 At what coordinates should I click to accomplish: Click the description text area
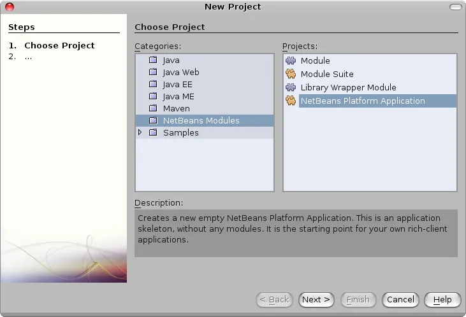(x=296, y=233)
